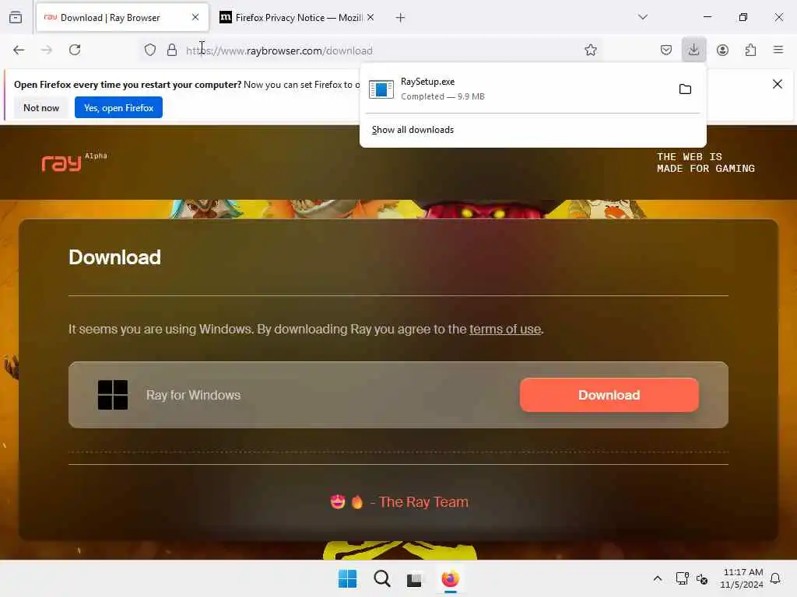Click Yes, open Firefox button
This screenshot has width=797, height=597.
(x=118, y=107)
